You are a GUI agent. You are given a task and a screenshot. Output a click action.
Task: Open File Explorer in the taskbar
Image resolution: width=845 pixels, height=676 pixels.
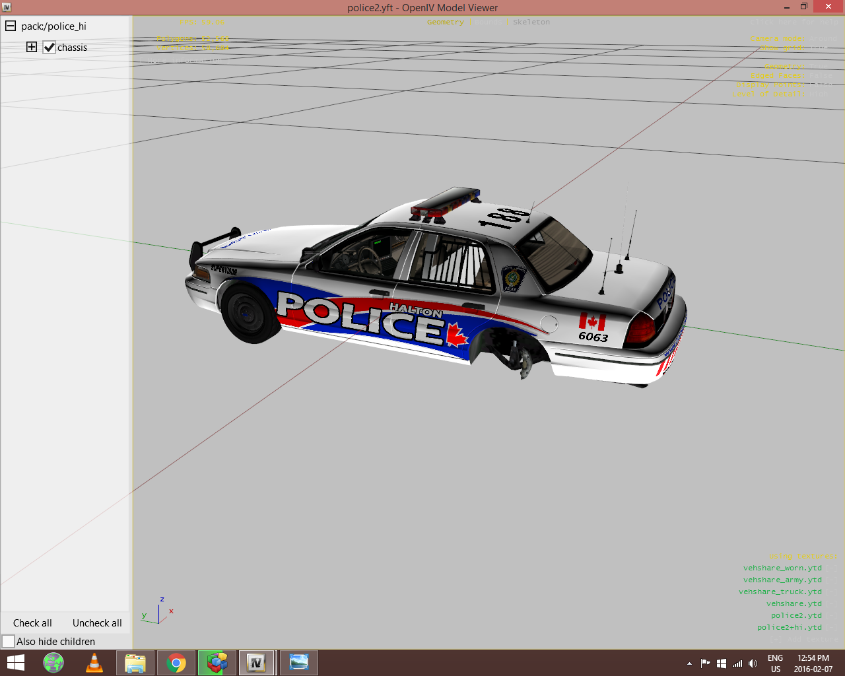[x=135, y=663]
